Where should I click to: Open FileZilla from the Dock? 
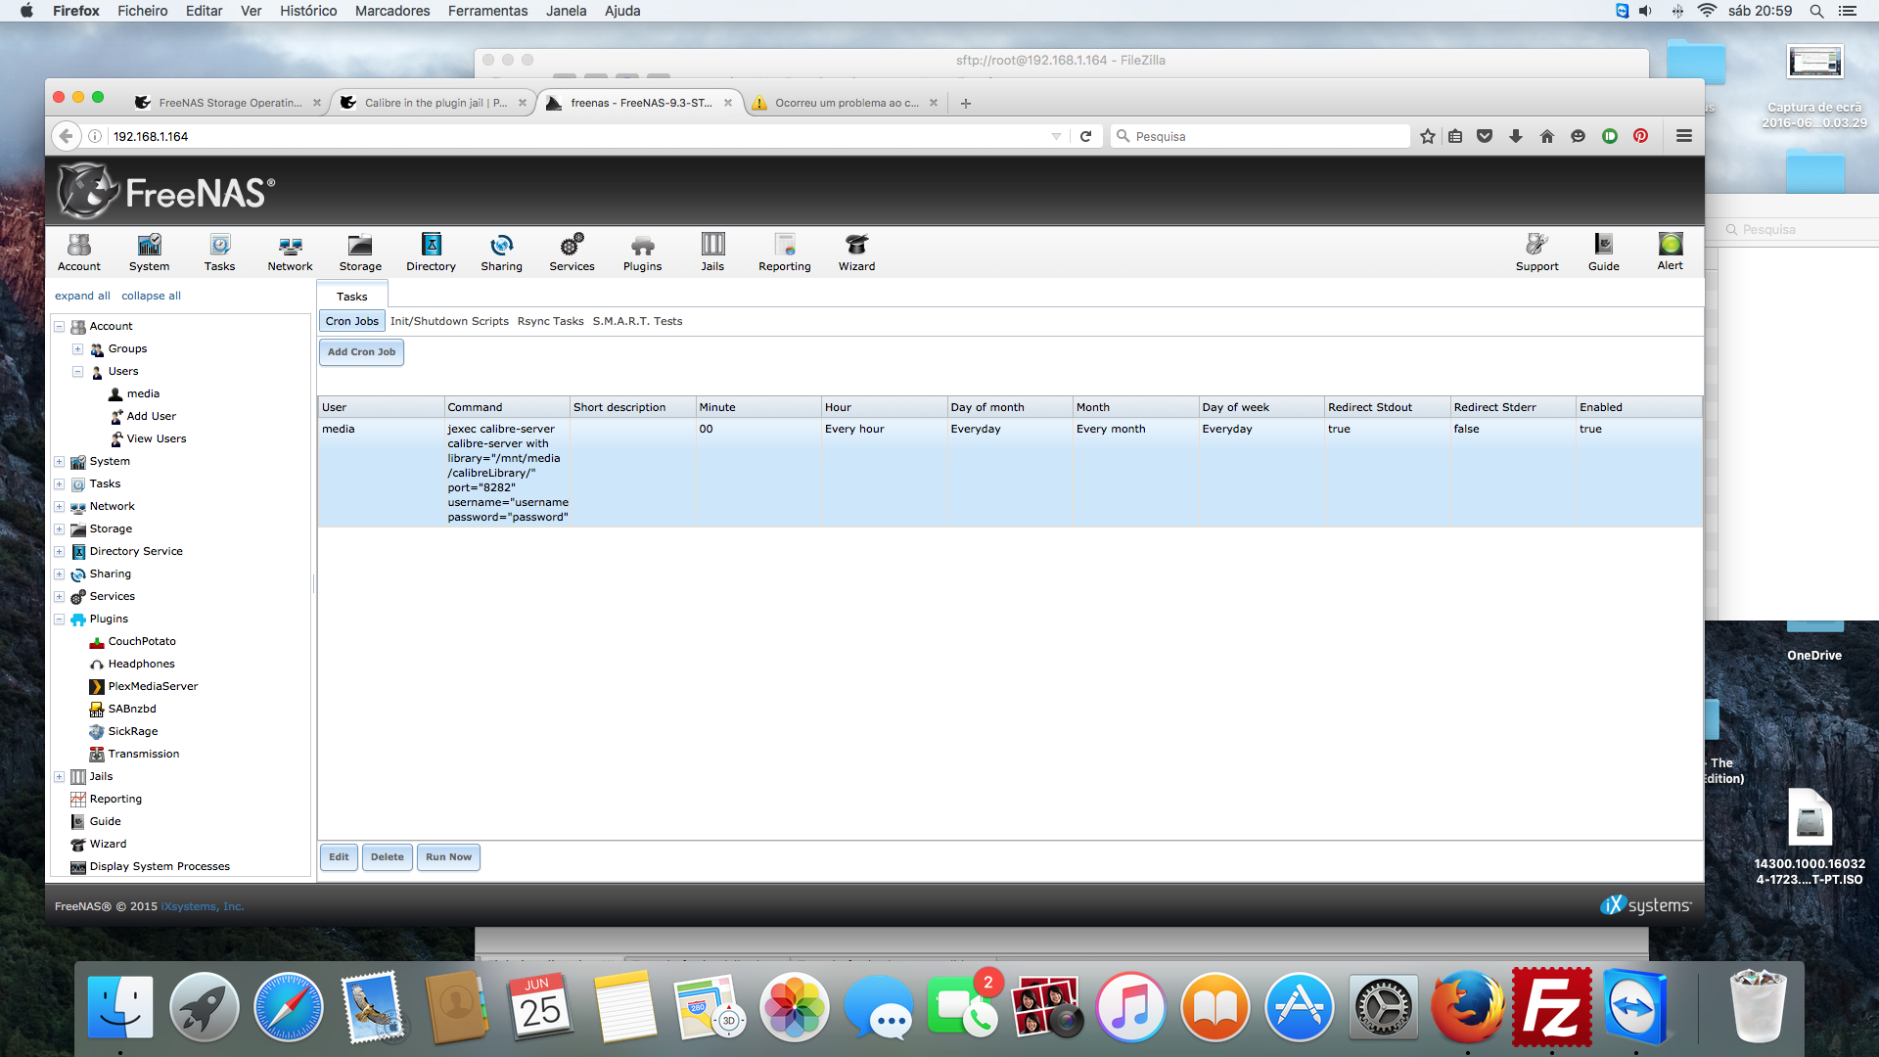[x=1550, y=1007]
